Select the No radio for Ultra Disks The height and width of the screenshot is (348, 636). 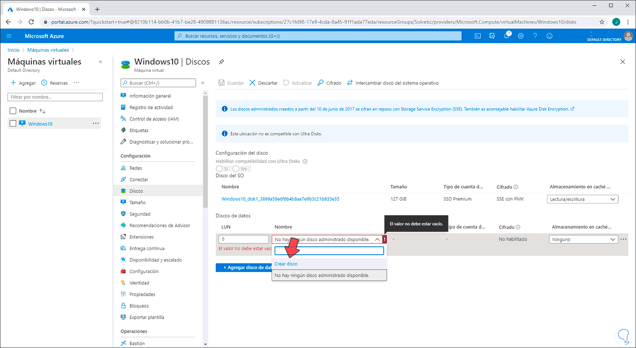pyautogui.click(x=236, y=169)
